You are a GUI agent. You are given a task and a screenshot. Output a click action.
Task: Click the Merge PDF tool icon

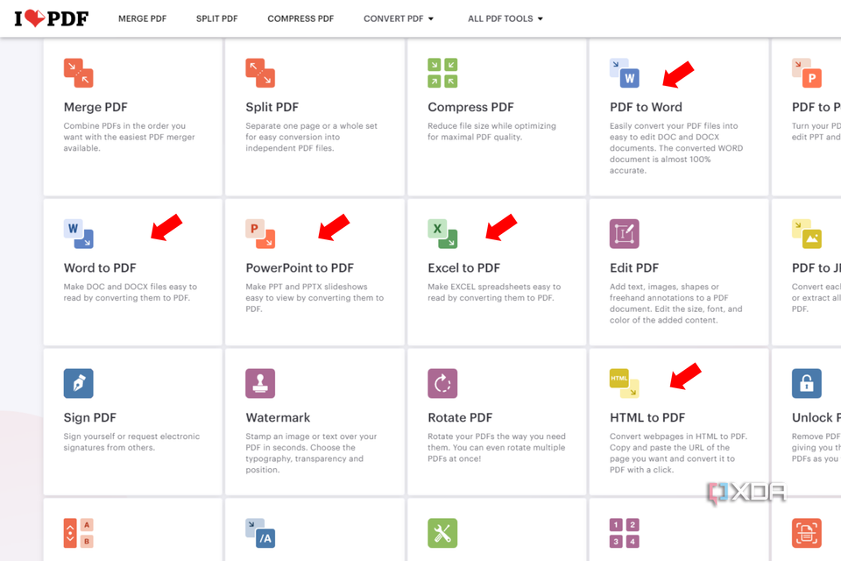(78, 73)
